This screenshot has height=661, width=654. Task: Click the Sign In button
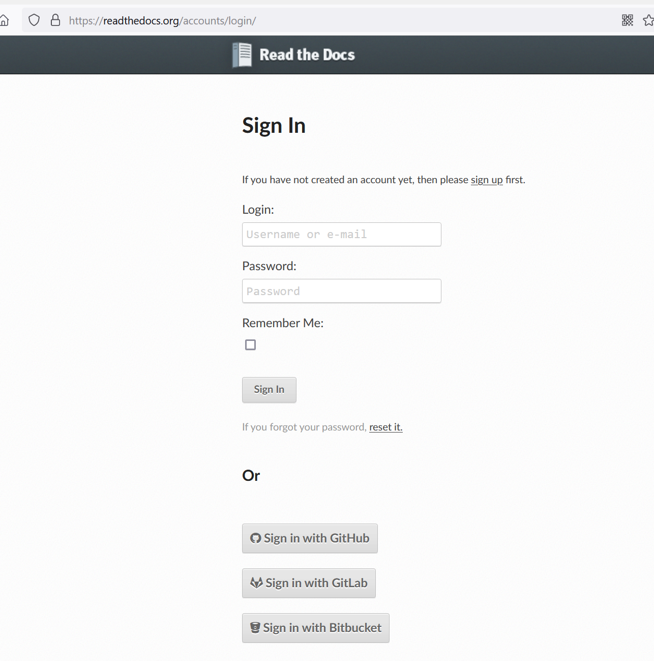point(269,390)
